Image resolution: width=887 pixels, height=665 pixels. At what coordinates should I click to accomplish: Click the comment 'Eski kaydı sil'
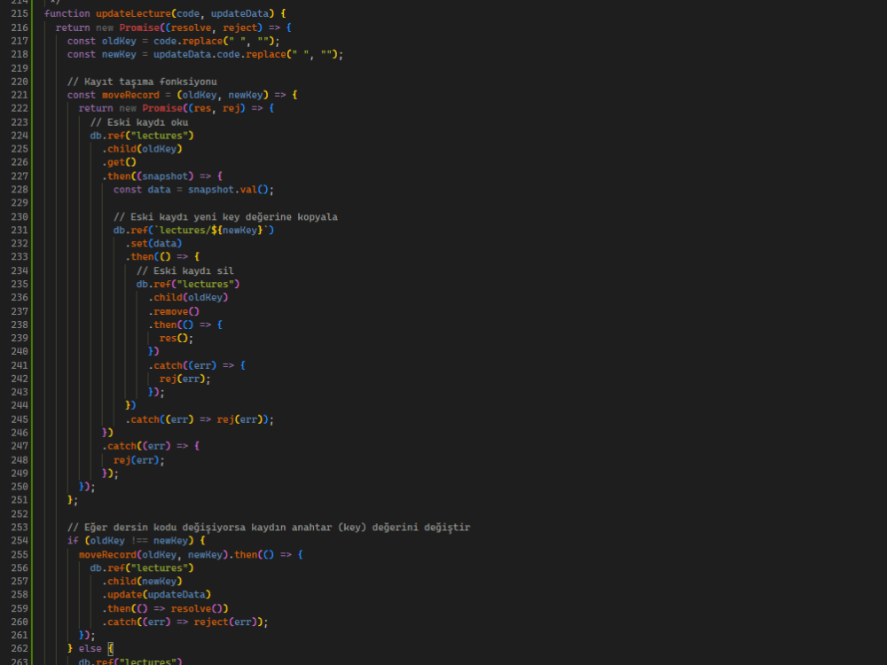coord(185,270)
